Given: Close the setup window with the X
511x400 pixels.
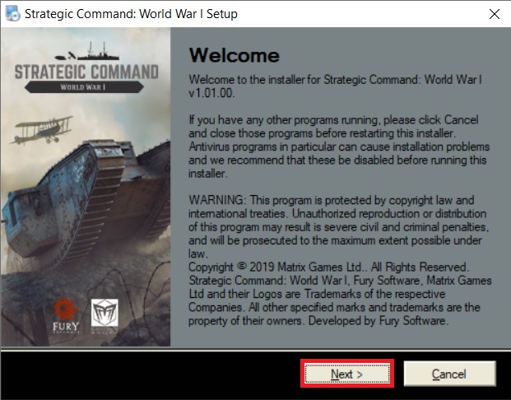Looking at the screenshot, I should (x=495, y=14).
